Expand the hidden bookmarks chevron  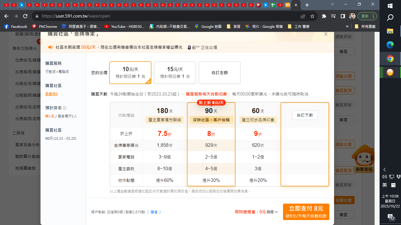click(347, 26)
